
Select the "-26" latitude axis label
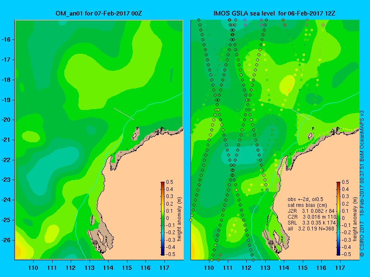click(6, 240)
